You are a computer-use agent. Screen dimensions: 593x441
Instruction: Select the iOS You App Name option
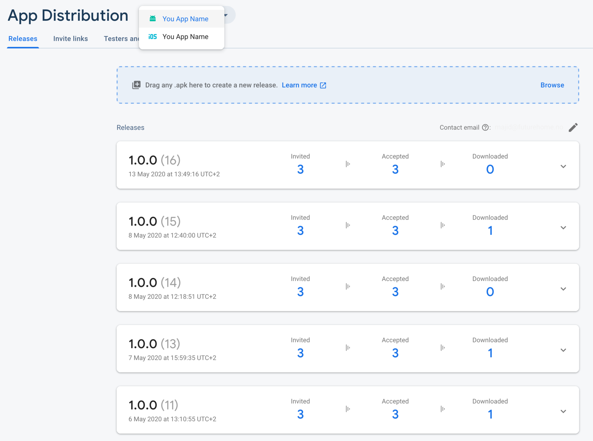[181, 37]
